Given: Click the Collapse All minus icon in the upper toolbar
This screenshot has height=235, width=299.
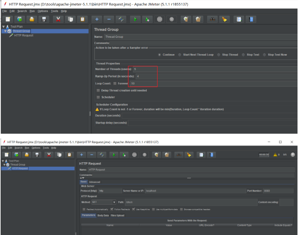Looking at the screenshot, I should (109, 19).
